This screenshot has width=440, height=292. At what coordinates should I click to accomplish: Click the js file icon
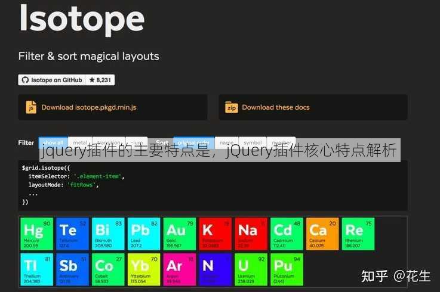pos(31,107)
